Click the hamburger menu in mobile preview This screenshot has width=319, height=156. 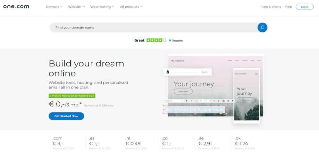[x=256, y=74]
